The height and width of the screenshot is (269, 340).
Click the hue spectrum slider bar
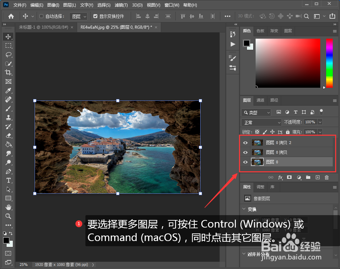click(329, 63)
